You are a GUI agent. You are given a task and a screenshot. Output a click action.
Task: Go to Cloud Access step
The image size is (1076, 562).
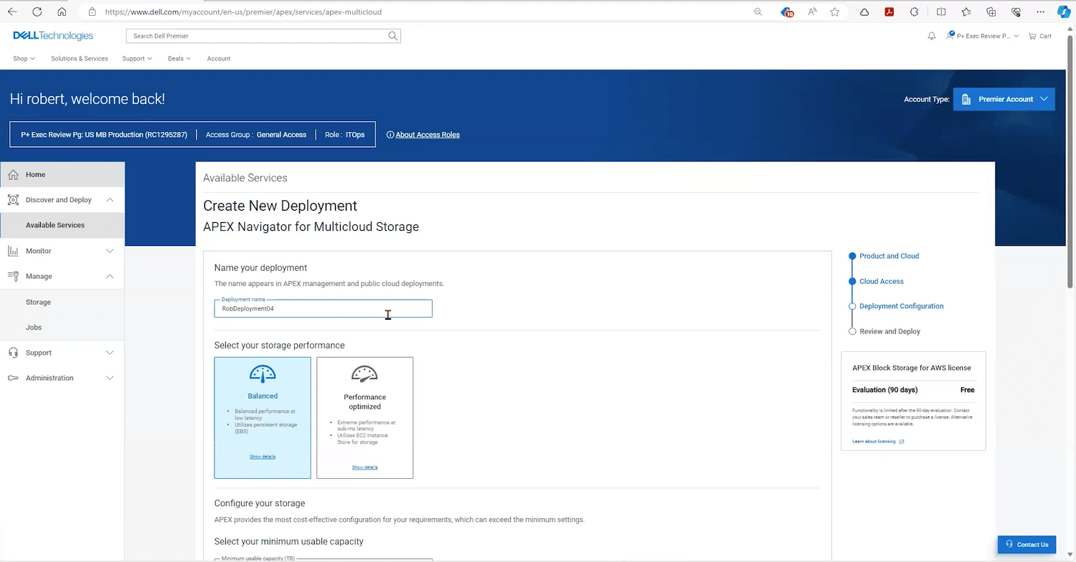882,281
